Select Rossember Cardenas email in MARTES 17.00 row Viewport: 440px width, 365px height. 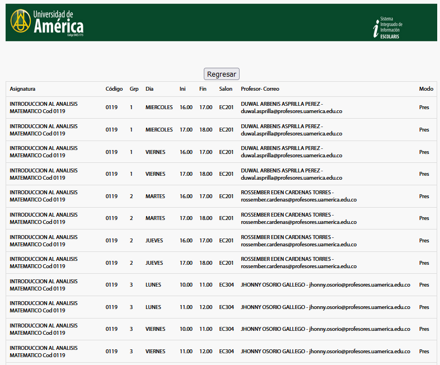(298, 222)
